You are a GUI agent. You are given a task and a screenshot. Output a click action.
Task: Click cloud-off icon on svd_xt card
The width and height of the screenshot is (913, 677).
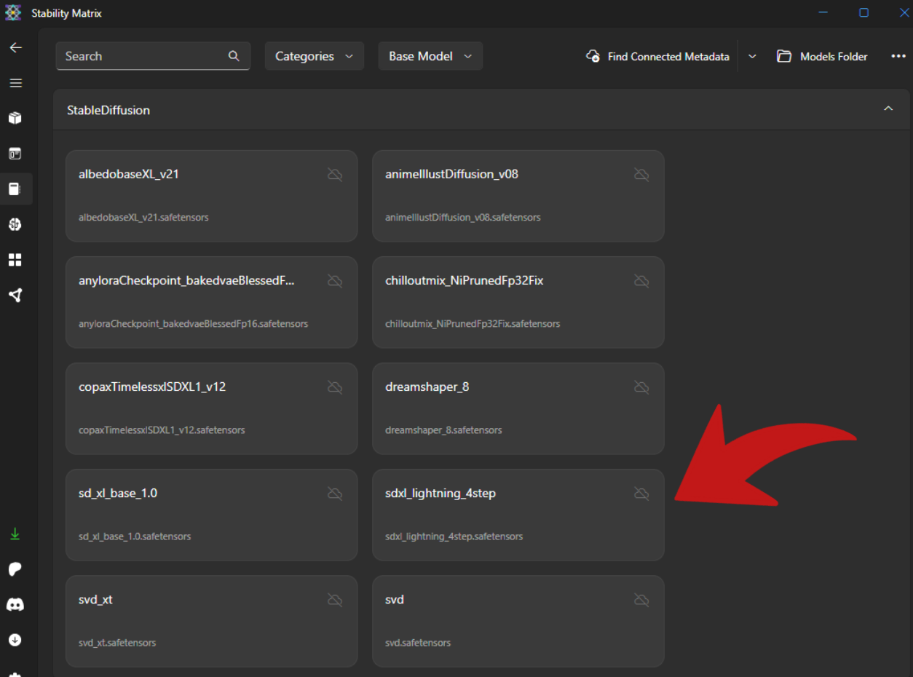pyautogui.click(x=335, y=600)
